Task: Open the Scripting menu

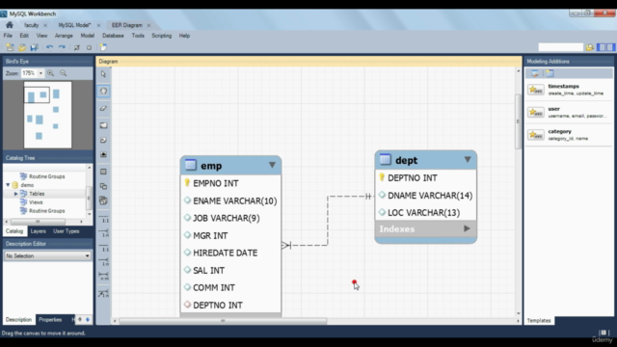Action: click(162, 36)
